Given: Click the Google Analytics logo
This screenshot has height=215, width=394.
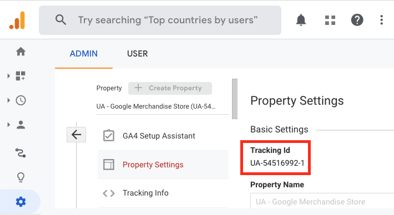Looking at the screenshot, I should tap(17, 20).
